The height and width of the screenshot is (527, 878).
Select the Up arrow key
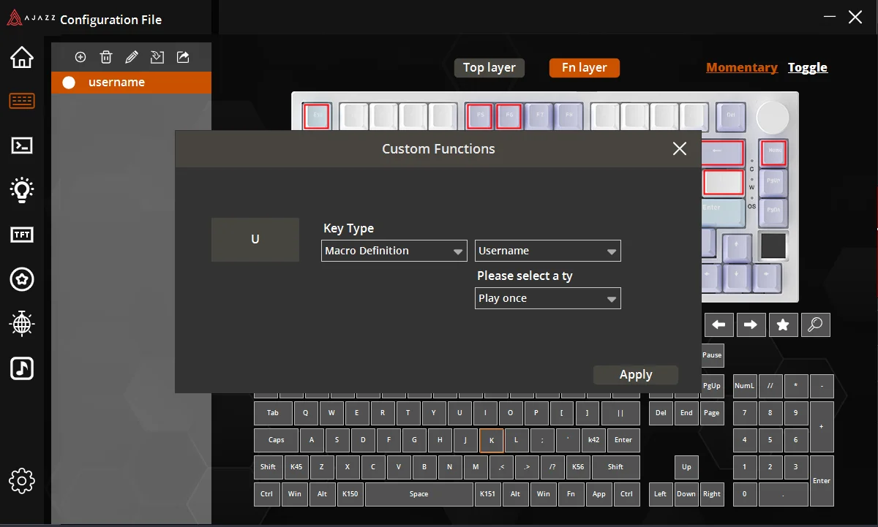click(x=686, y=468)
